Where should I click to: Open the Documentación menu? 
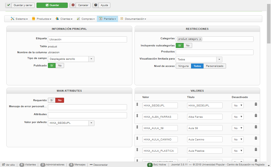133,19
